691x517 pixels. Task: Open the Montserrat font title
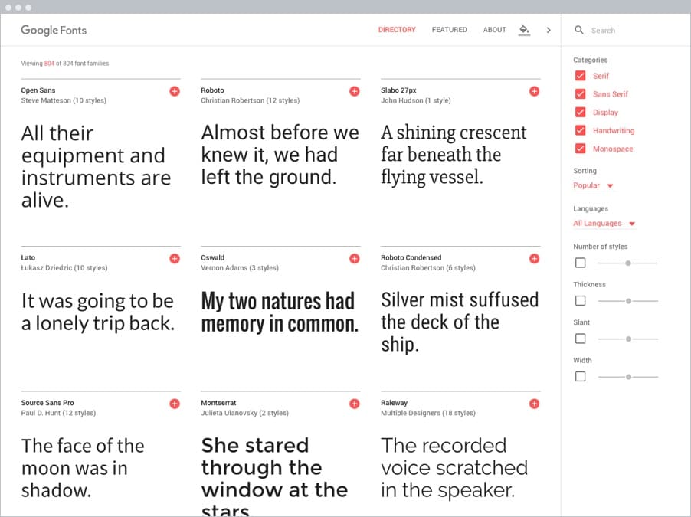(x=218, y=403)
